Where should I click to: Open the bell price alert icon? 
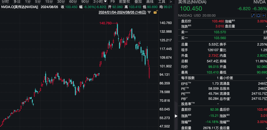coord(259,15)
